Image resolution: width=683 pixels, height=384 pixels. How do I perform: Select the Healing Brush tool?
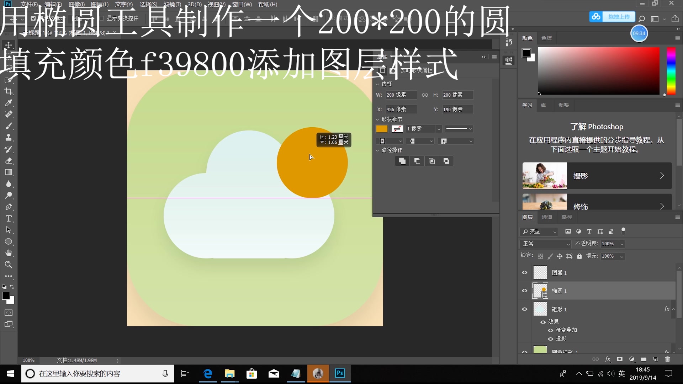[x=9, y=114]
